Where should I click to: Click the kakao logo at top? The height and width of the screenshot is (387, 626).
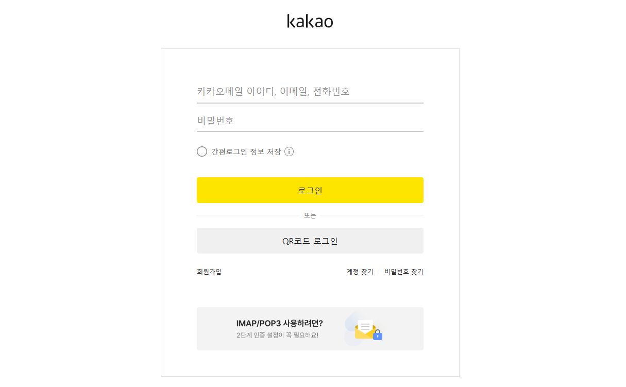click(x=310, y=21)
